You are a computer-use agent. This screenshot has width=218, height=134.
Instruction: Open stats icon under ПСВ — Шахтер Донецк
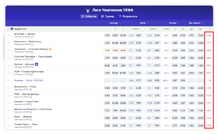(31, 97)
